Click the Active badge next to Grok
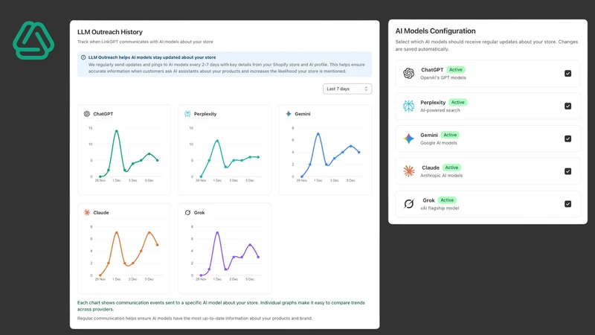 click(x=447, y=200)
